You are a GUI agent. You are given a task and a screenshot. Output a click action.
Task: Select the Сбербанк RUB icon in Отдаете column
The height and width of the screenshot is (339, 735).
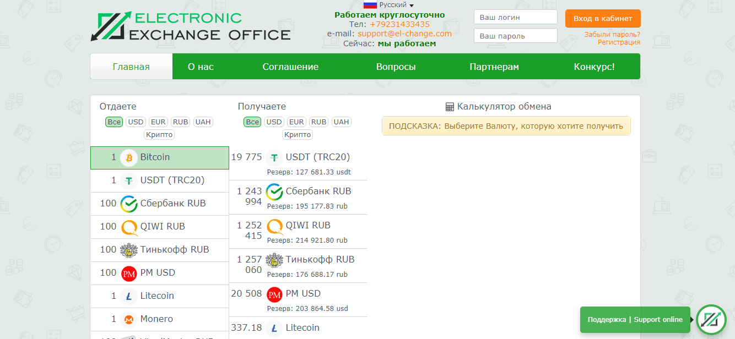129,204
